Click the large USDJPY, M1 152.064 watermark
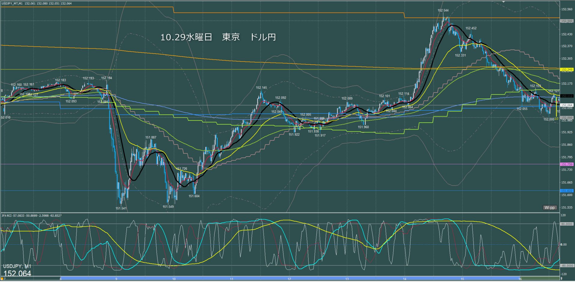The height and width of the screenshot is (282, 575). pyautogui.click(x=17, y=270)
